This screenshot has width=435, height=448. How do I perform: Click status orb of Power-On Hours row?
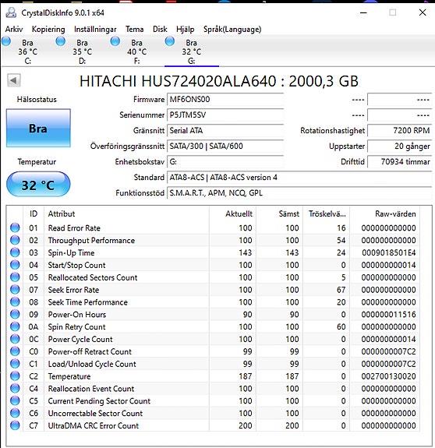pyautogui.click(x=15, y=314)
